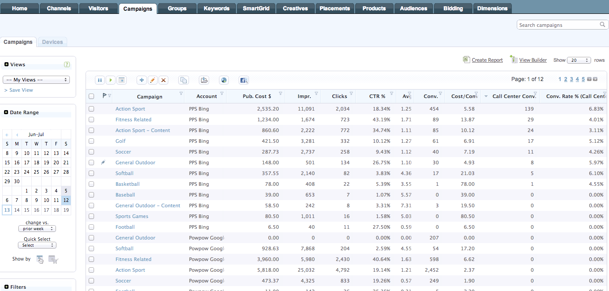The image size is (609, 291).
Task: Check the Fitness Related PPS Bing row checkbox
Action: (91, 120)
